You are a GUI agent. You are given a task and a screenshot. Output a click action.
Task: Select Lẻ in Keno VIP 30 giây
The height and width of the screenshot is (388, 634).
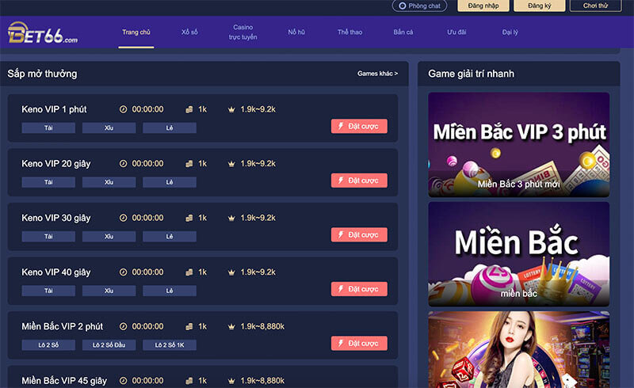coord(170,236)
